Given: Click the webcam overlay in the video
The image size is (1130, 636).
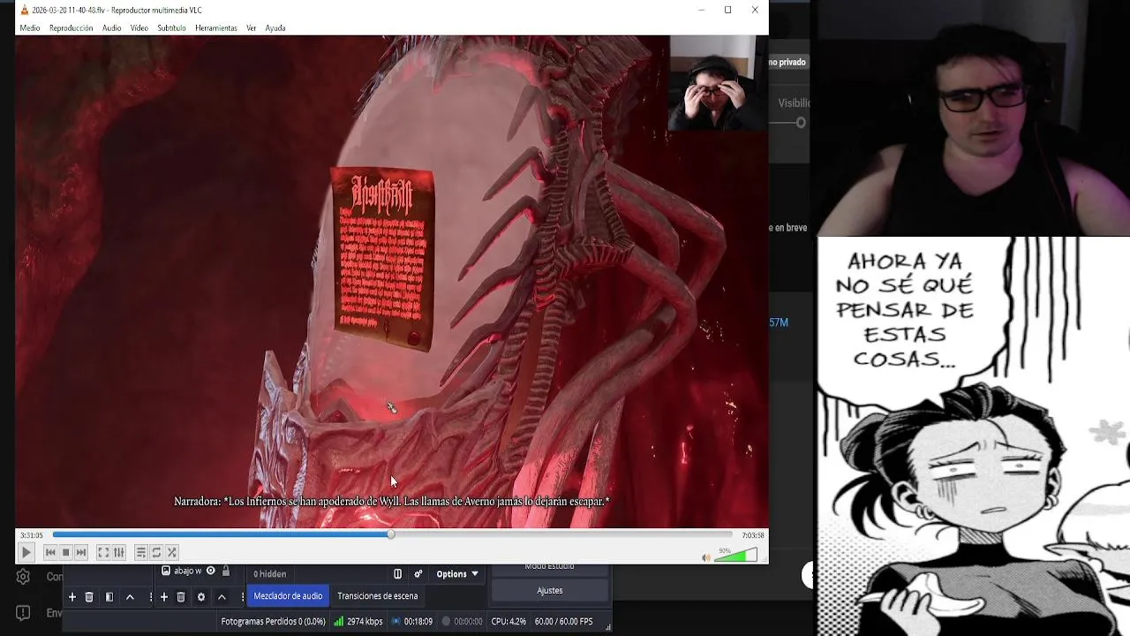Looking at the screenshot, I should (718, 84).
